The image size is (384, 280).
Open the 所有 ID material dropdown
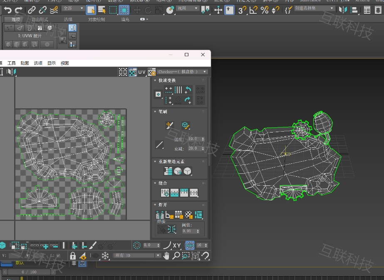pos(136,255)
